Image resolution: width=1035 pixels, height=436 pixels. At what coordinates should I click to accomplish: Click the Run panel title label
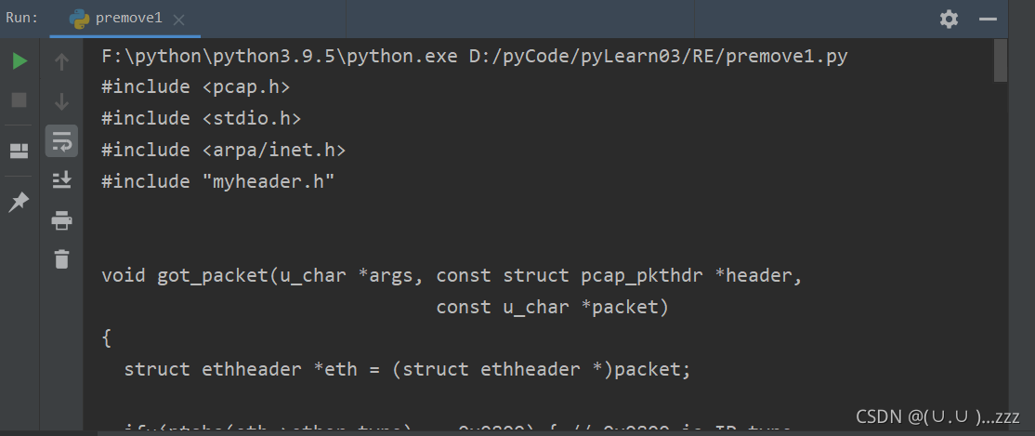22,19
